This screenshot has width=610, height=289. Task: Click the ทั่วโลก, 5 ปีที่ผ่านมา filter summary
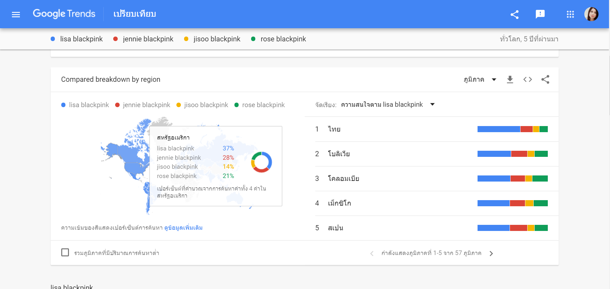click(529, 39)
